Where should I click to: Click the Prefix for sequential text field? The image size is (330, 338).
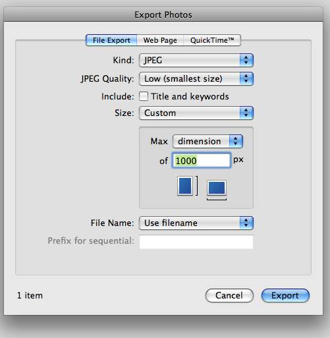[x=196, y=242]
